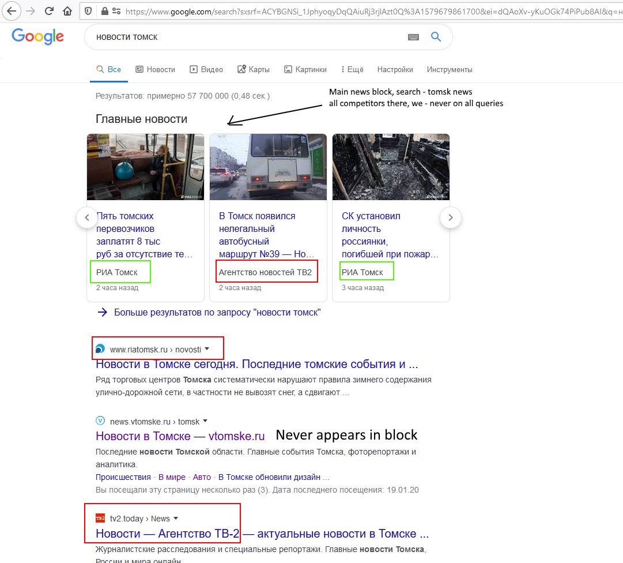The height and width of the screenshot is (563, 623).
Task: Click the Главные новости heading
Action: point(141,119)
